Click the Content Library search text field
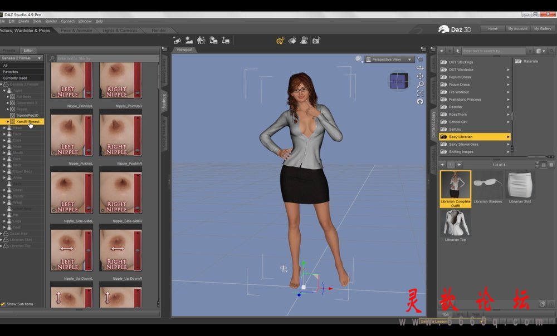This screenshot has width=557, height=336. (494, 51)
